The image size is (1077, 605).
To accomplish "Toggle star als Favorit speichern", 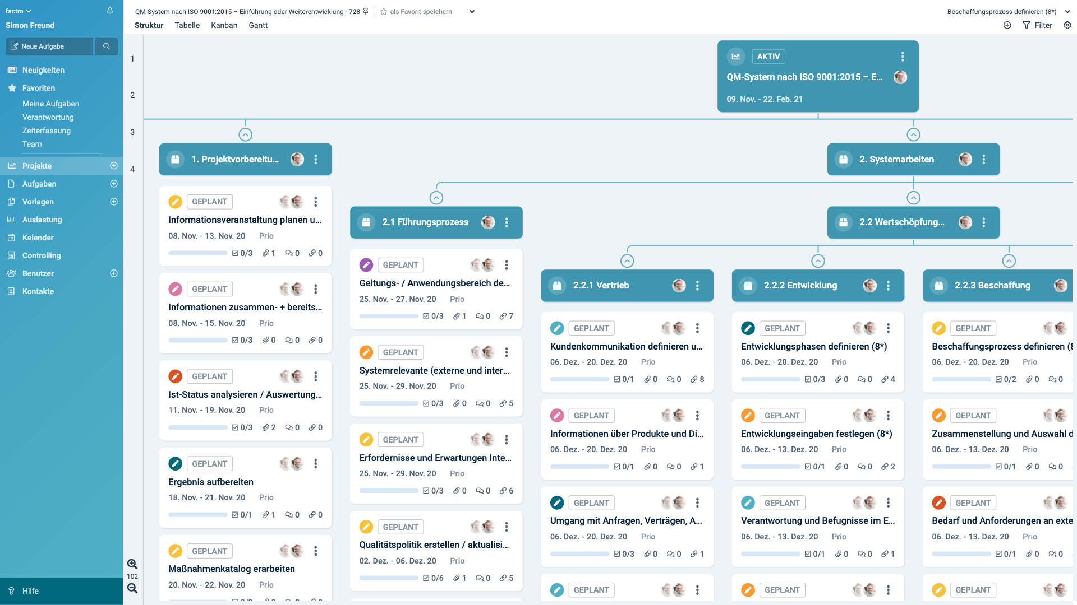I will click(384, 11).
